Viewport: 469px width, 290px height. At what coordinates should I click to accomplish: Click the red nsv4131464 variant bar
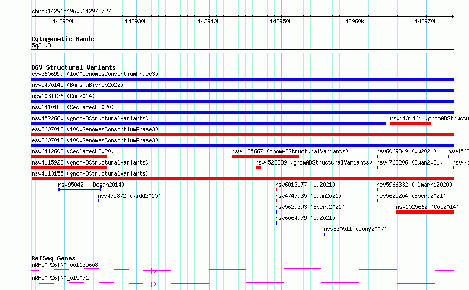[x=411, y=123]
